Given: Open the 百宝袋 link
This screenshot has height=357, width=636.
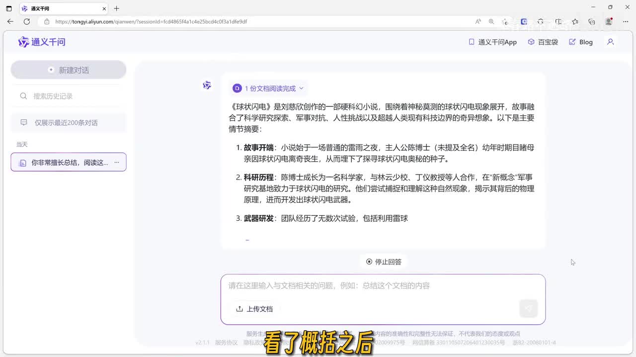Looking at the screenshot, I should (543, 42).
